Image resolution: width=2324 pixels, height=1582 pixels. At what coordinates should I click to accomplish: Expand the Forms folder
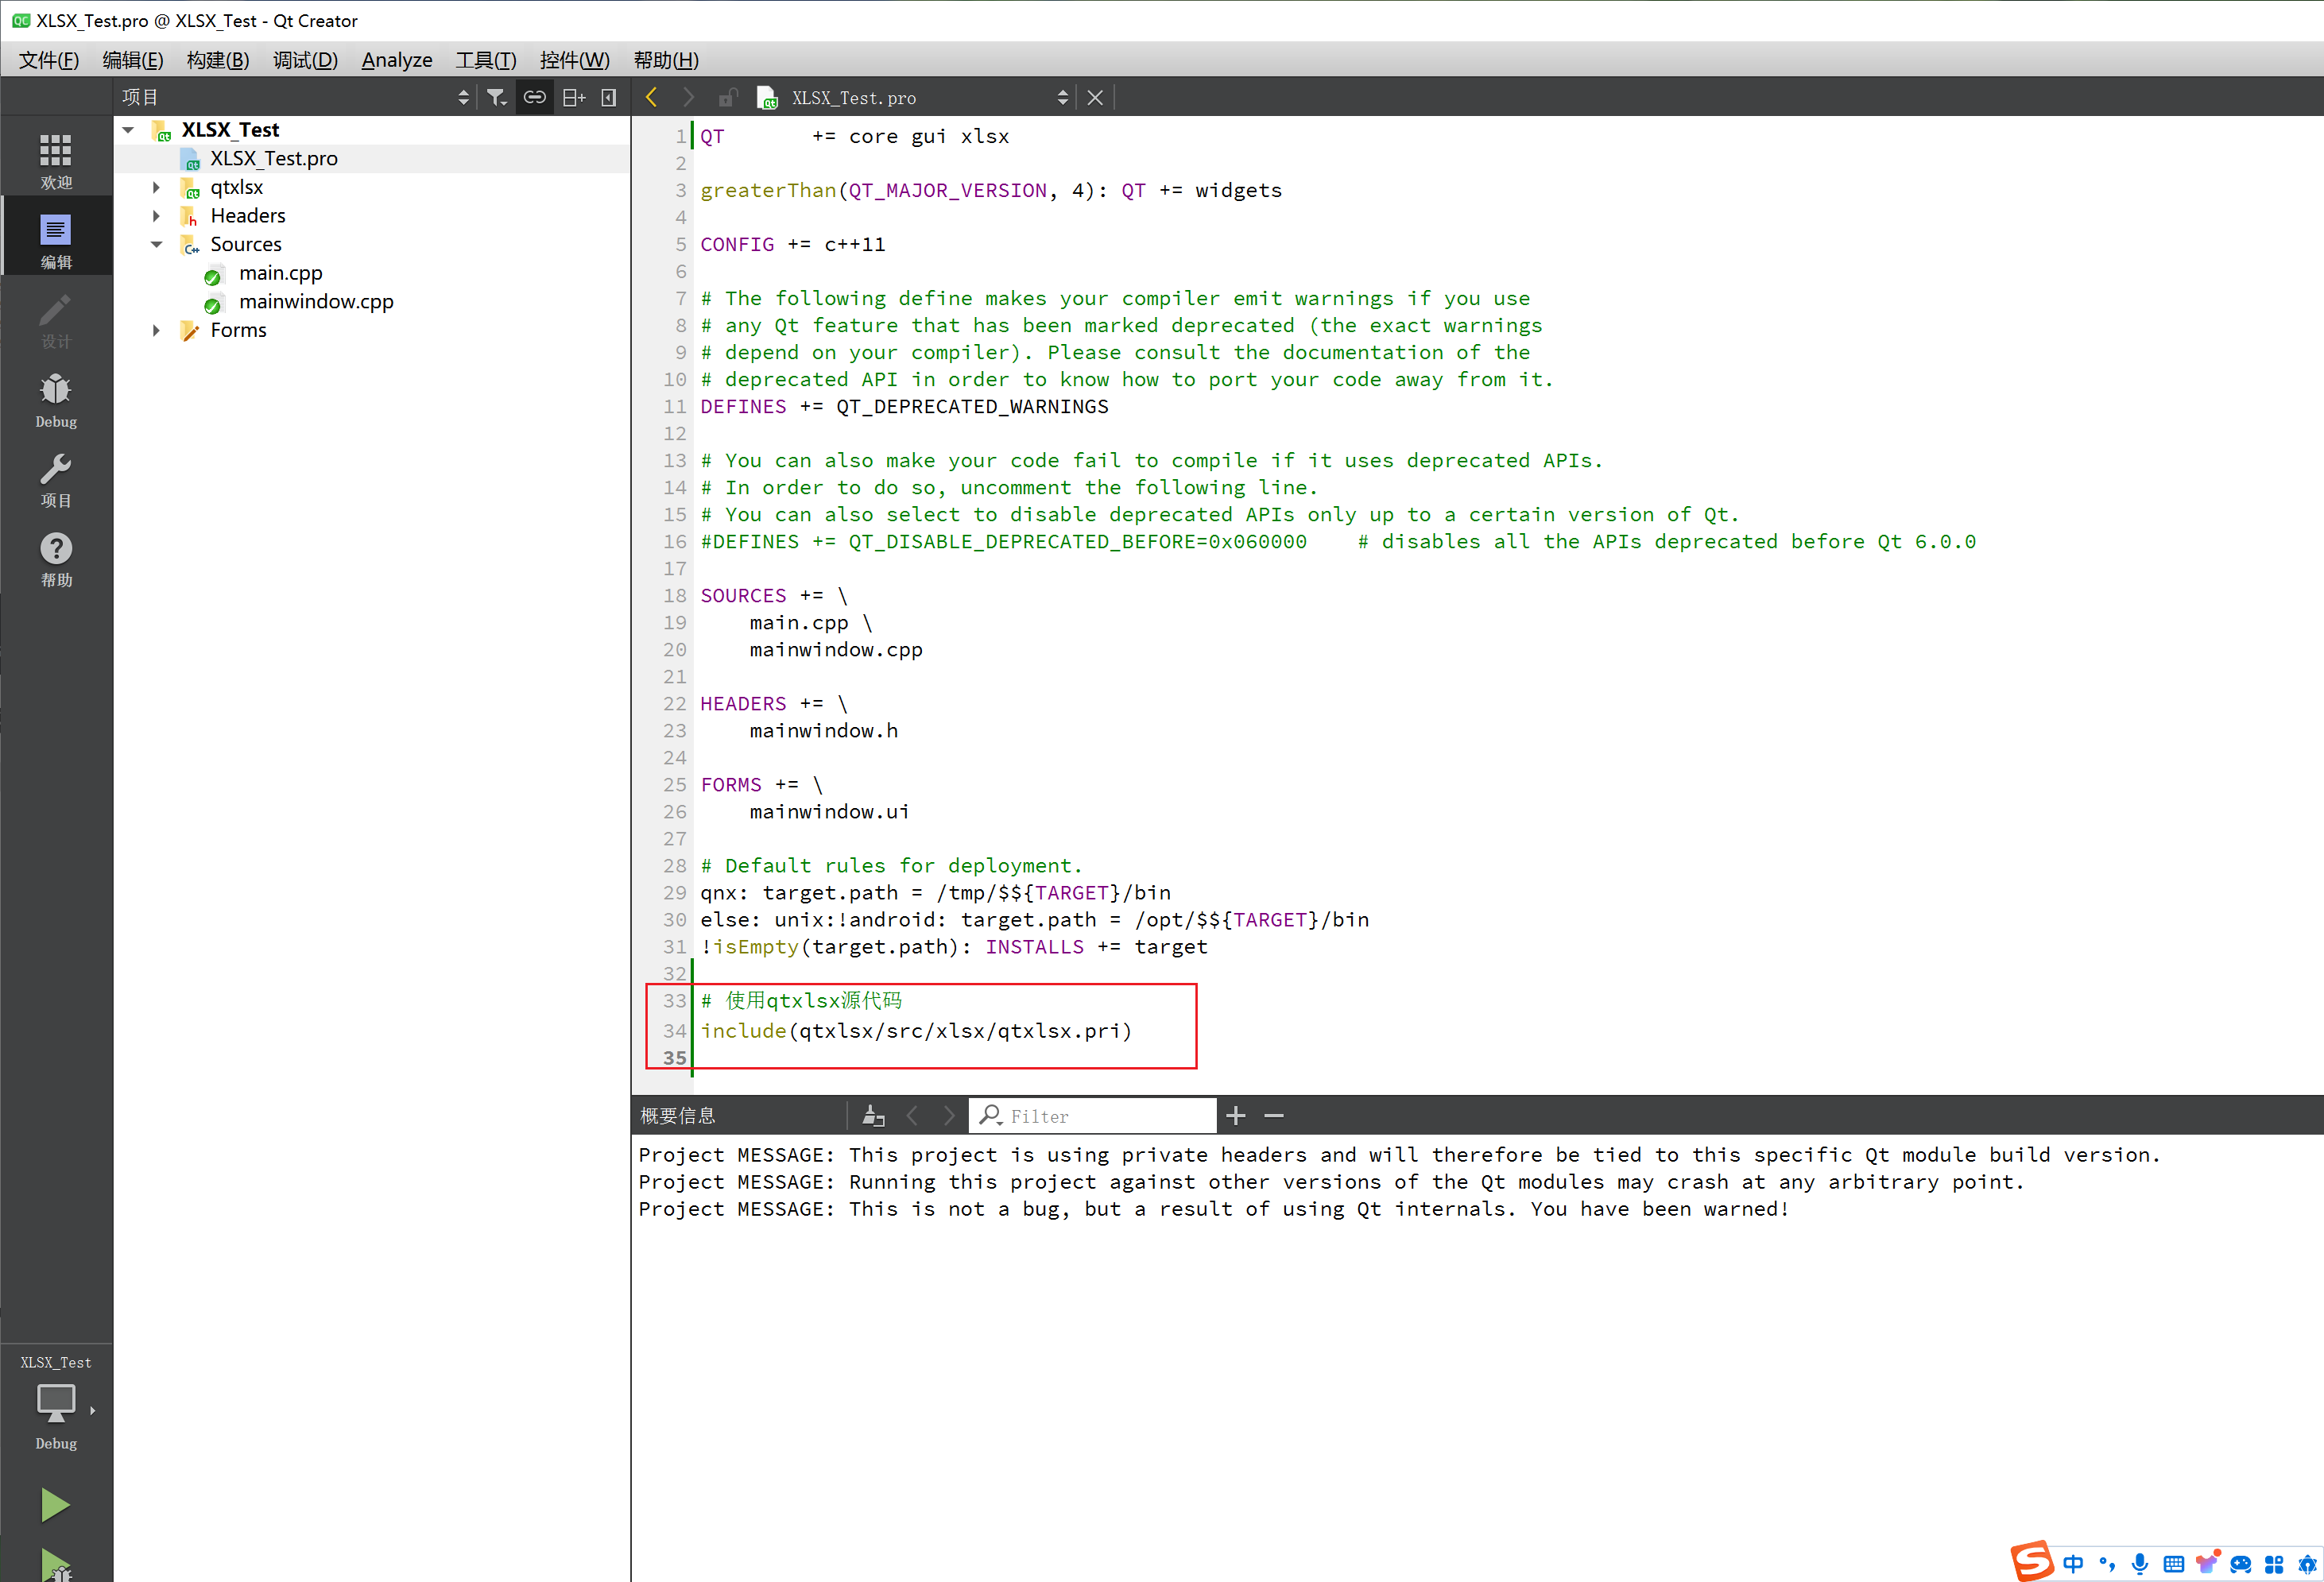pos(156,330)
